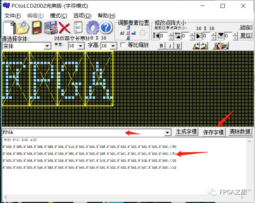Click the FPGA text input field
Image resolution: width=255 pixels, height=203 pixels.
click(x=83, y=132)
